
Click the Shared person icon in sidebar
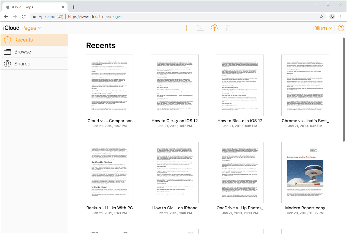pyautogui.click(x=7, y=64)
